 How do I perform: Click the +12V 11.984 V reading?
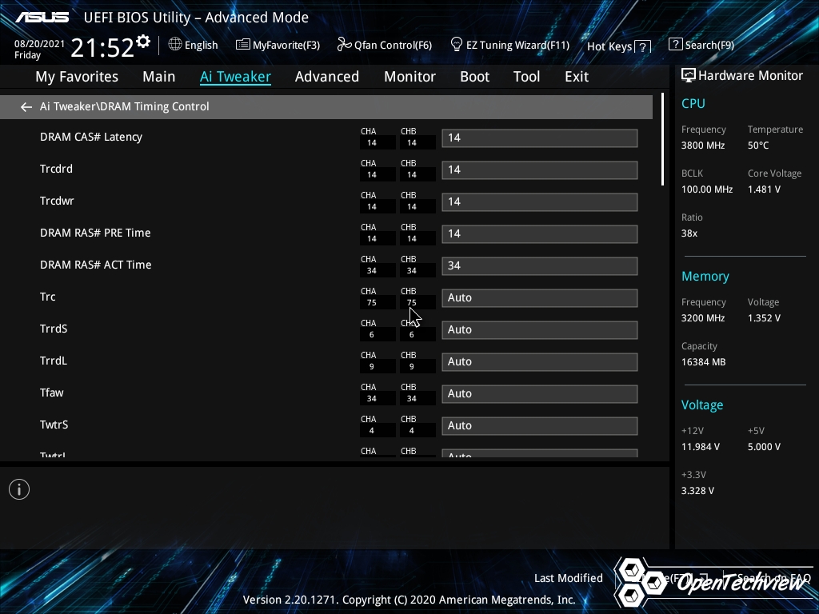(701, 447)
